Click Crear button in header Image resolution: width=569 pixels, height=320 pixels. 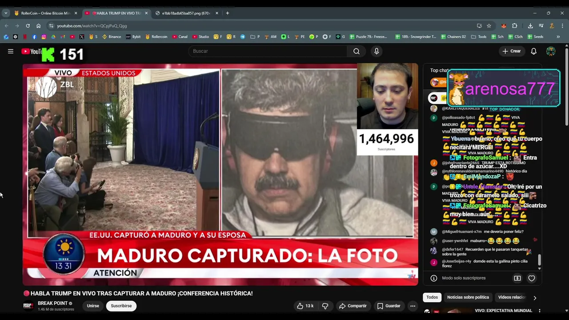(511, 51)
